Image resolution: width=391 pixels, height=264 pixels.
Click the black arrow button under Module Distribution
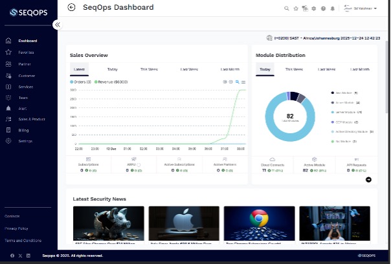[x=368, y=179]
